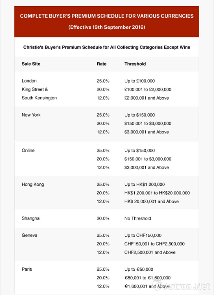Click 'South Kensington' in the sale sites
Image resolution: width=214 pixels, height=295 pixels.
click(39, 98)
